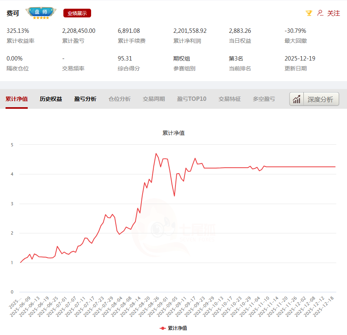Click the red 业绩展示 badge button

[77, 13]
